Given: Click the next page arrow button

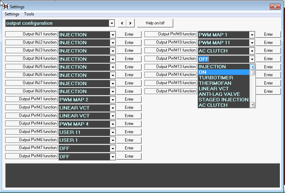Looking at the screenshot, I should click(130, 23).
